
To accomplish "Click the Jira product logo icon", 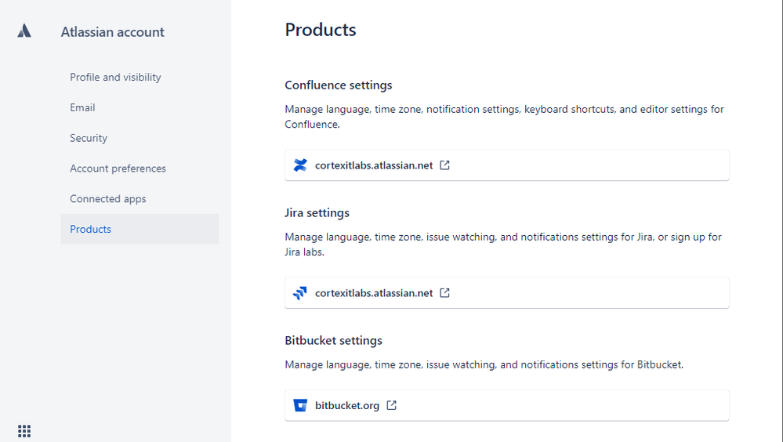I will pyautogui.click(x=300, y=293).
